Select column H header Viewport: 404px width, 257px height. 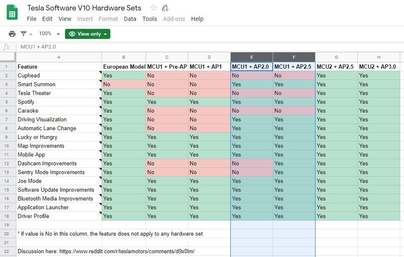[379, 57]
